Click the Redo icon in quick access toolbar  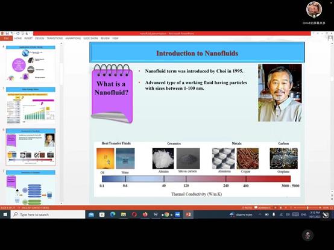pos(18,34)
